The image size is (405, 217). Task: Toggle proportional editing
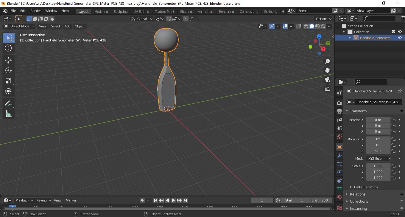coord(186,19)
